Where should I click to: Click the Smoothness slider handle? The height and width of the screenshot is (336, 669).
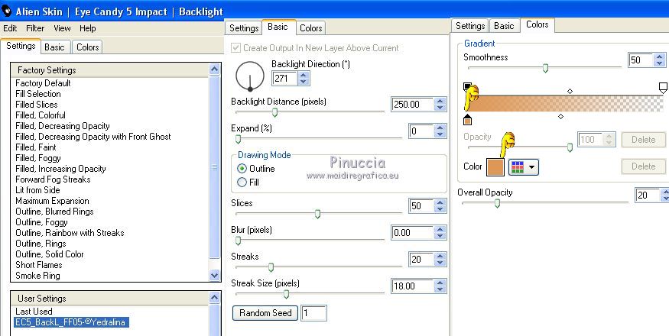point(545,68)
